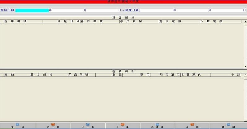Go to first record with 第一筆
Viewport: 247px width, 129px height.
(x=53, y=126)
